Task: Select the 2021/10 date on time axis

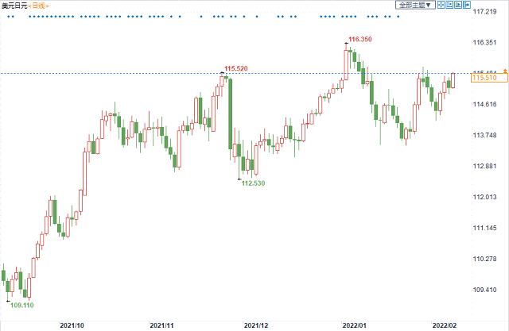Action: coord(72,325)
